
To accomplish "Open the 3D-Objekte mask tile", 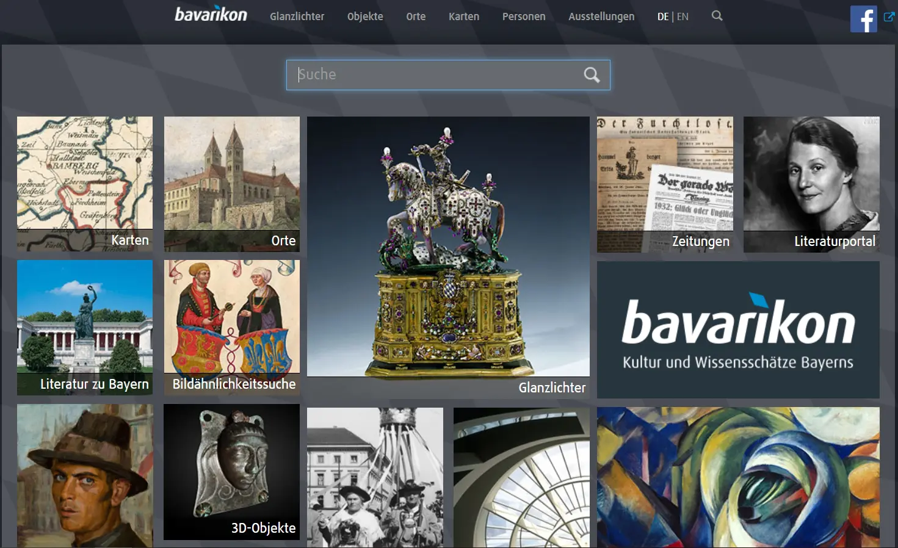I will (x=232, y=472).
